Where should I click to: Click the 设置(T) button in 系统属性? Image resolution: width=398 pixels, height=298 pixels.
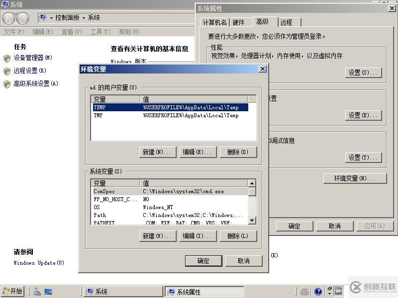[364, 157]
